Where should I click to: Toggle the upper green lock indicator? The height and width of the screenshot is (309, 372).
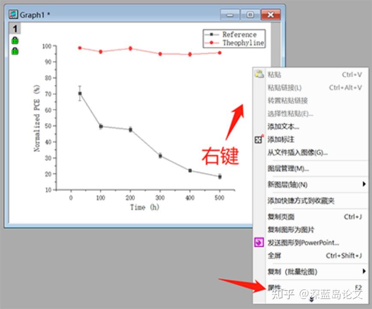tap(15, 39)
